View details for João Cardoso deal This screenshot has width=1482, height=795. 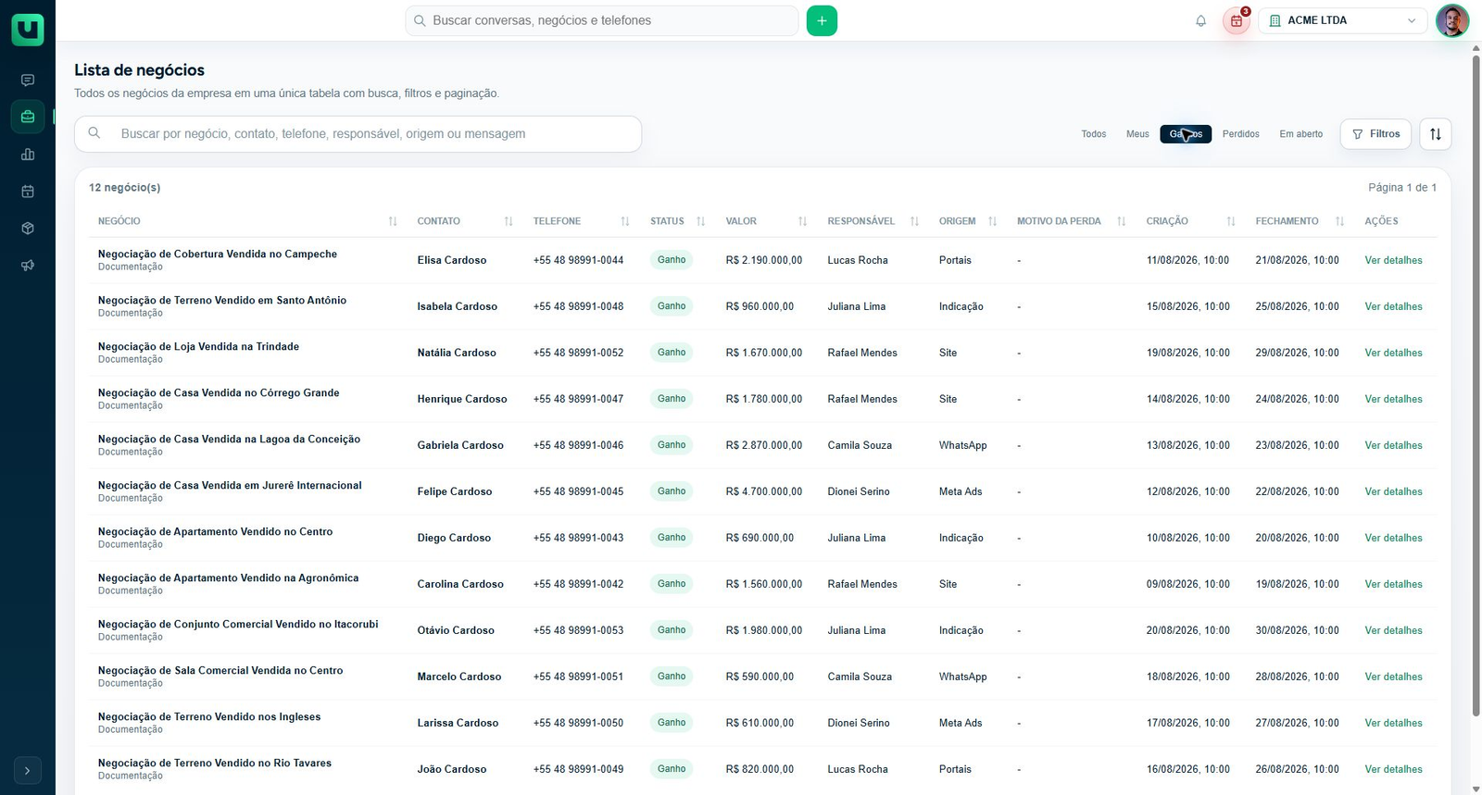(1393, 769)
